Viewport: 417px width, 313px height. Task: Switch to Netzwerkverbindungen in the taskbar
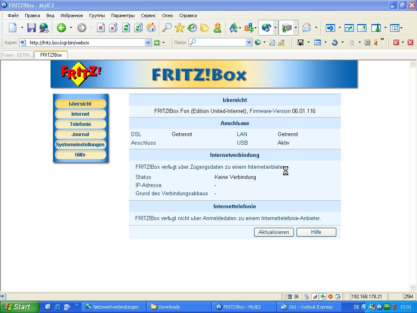(113, 307)
